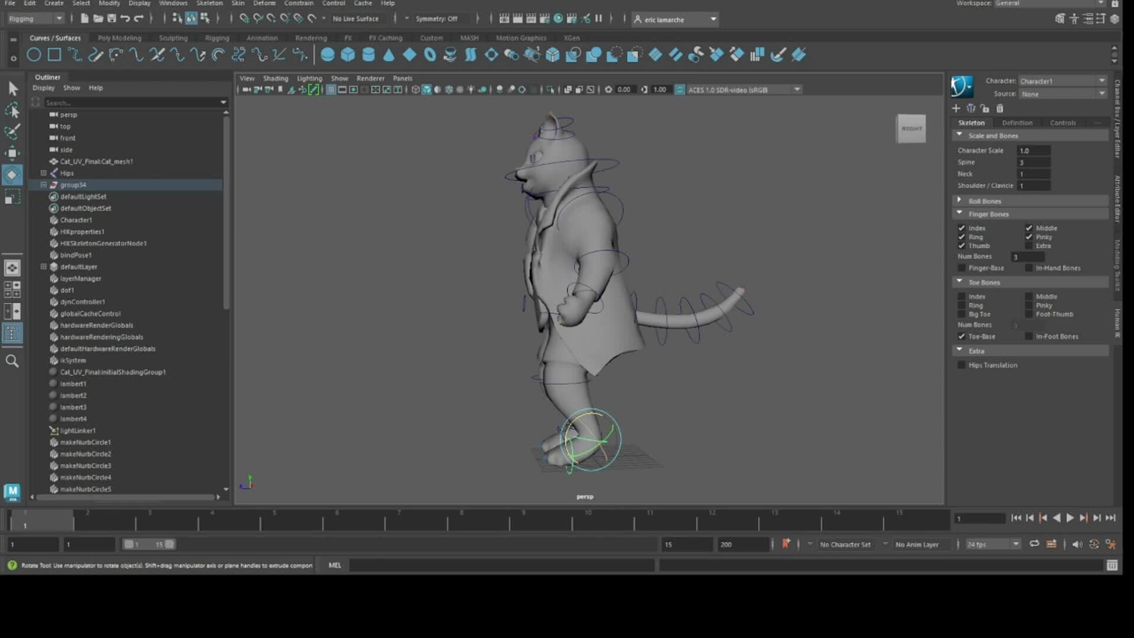Create a NURBS torus from the shelf
The height and width of the screenshot is (638, 1134).
pos(429,54)
